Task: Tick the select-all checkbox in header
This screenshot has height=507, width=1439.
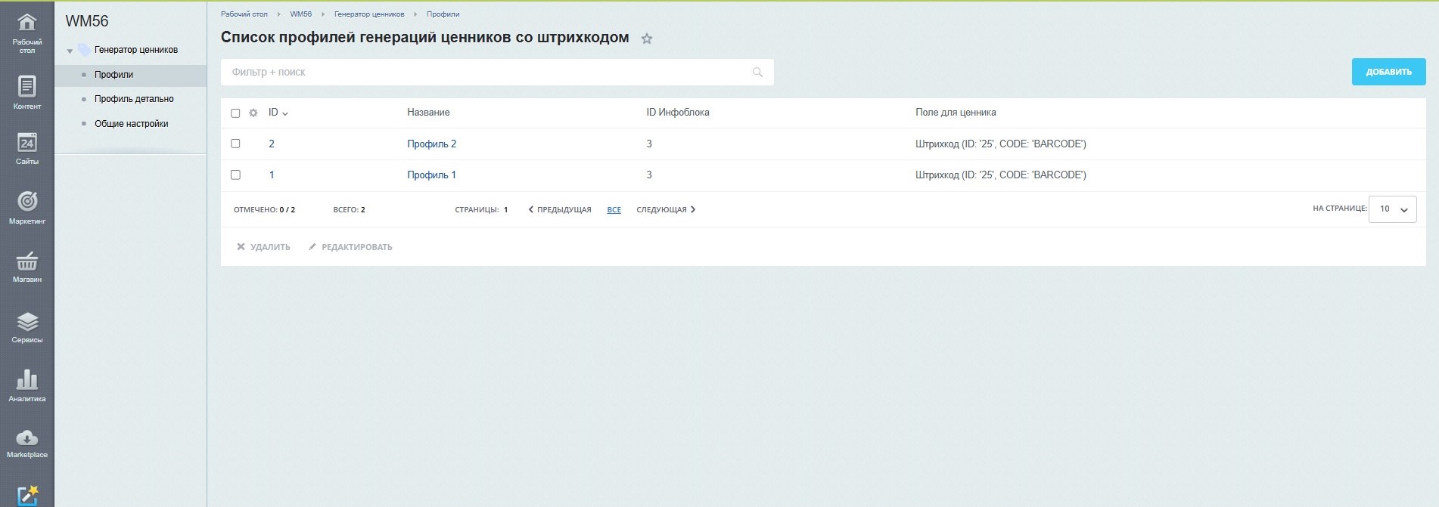Action: pyautogui.click(x=235, y=113)
